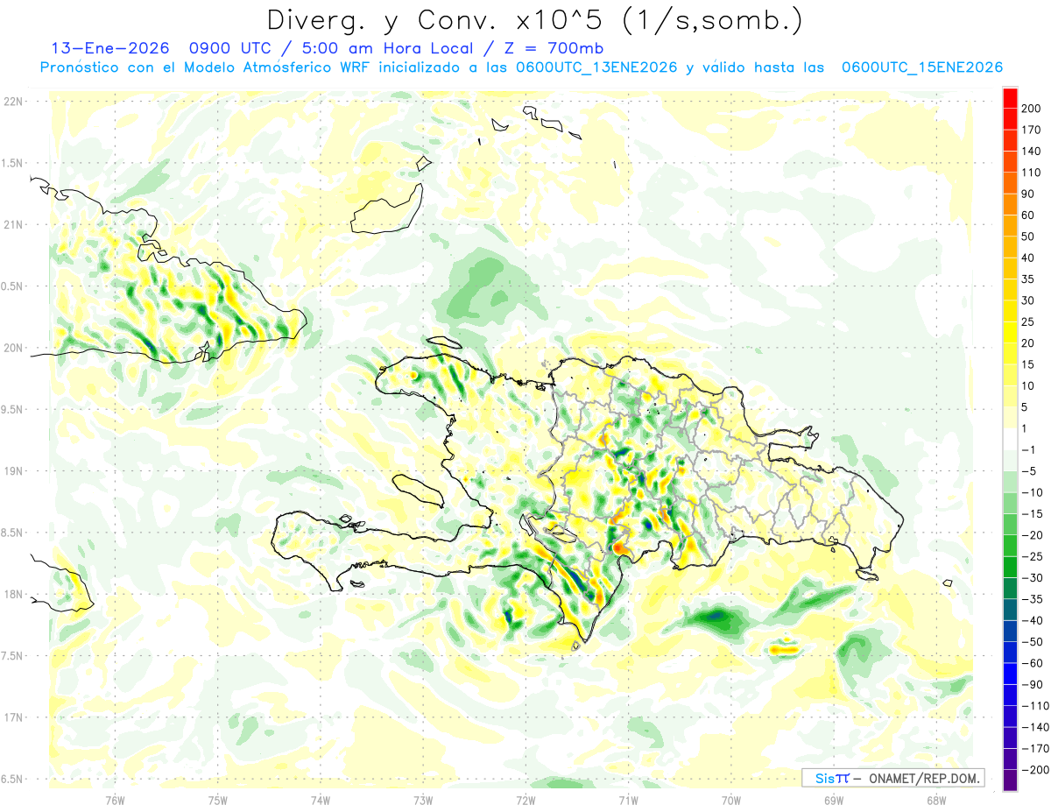Click the positive 5 color scale label
This screenshot has width=1051, height=812.
(x=1025, y=407)
